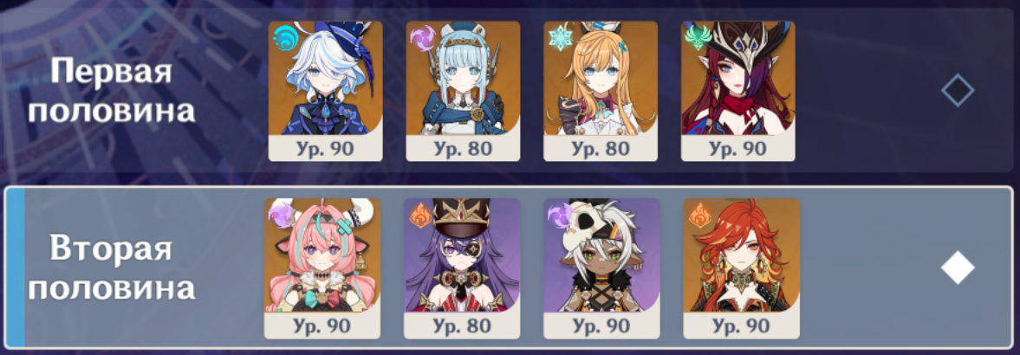Screen dimensions: 1020x355
Task: Select the pink-haired horned character portrait
Action: tap(322, 268)
